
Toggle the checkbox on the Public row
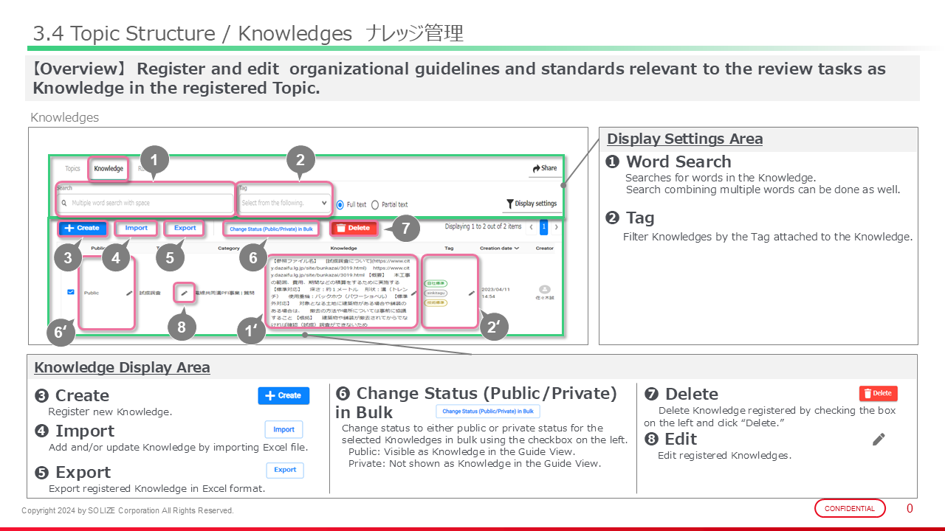71,292
